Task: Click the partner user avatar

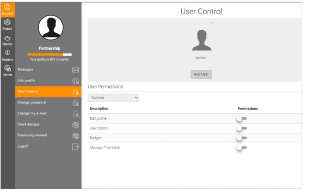Action: [202, 40]
